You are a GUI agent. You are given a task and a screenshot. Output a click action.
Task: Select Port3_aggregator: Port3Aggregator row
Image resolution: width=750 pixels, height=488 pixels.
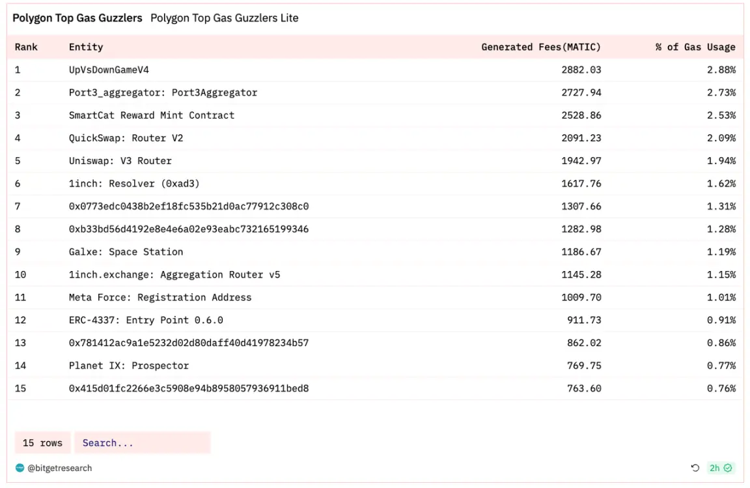point(163,93)
